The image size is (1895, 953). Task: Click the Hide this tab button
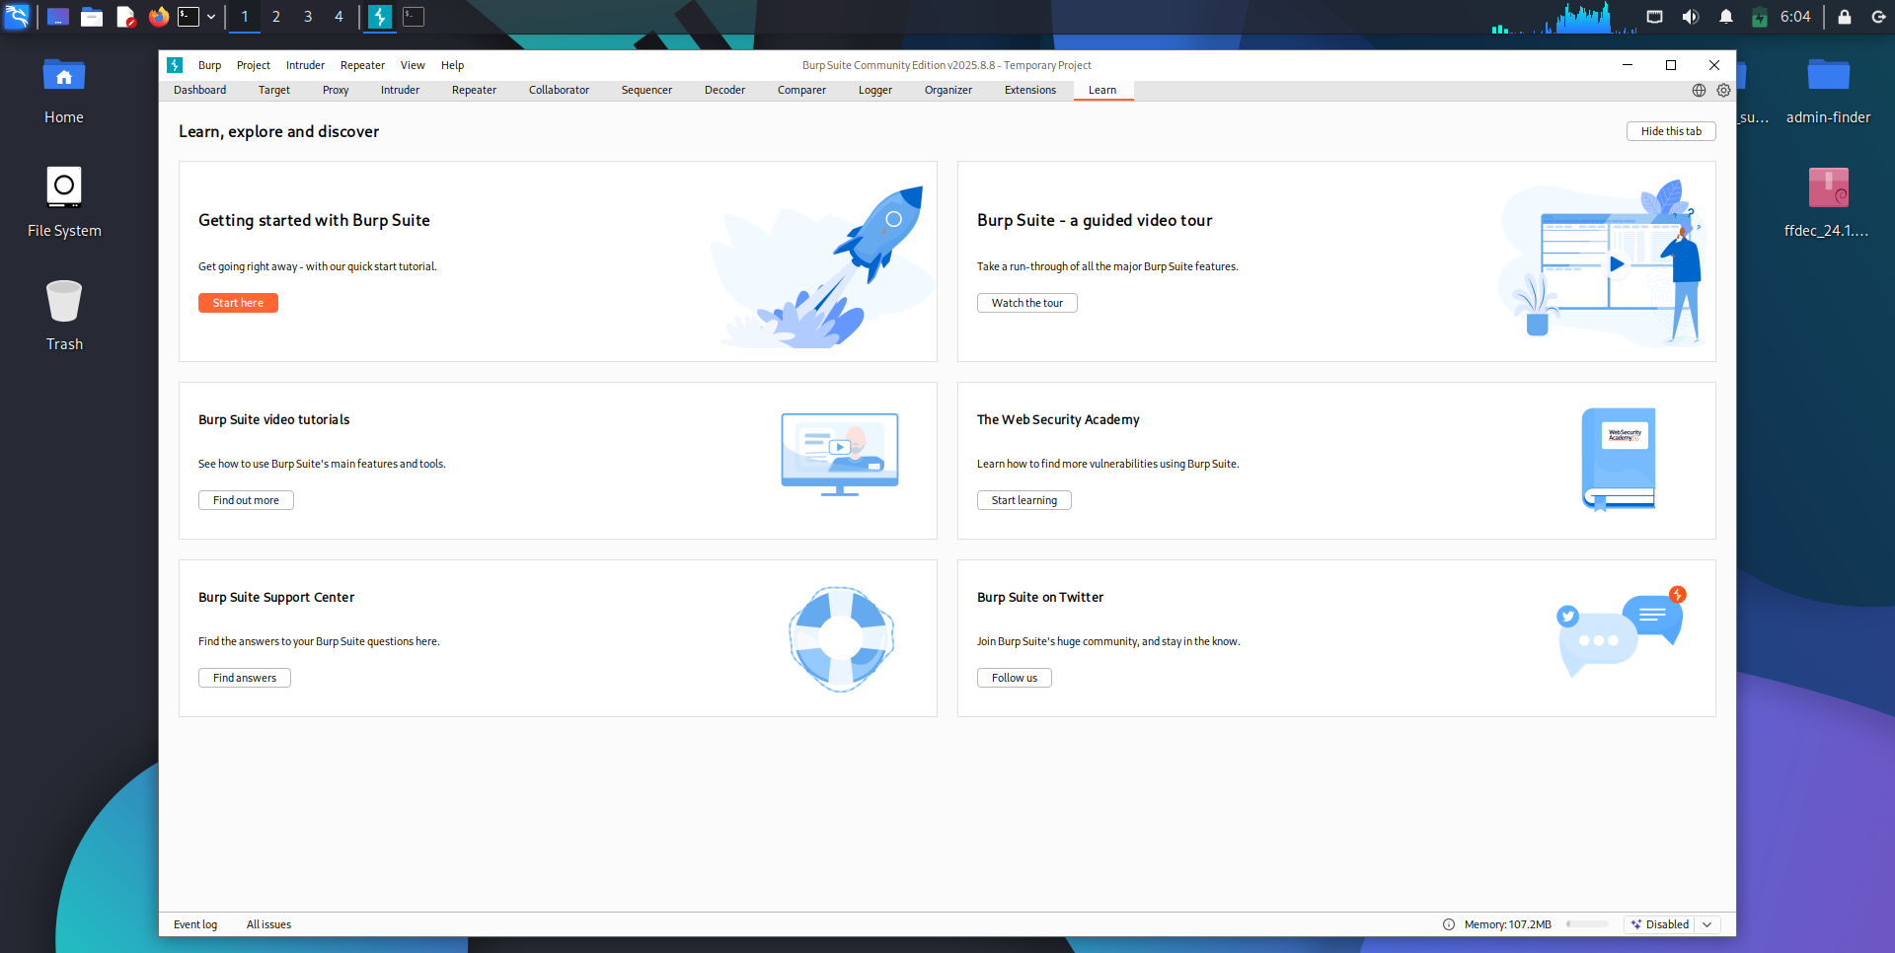[1671, 131]
